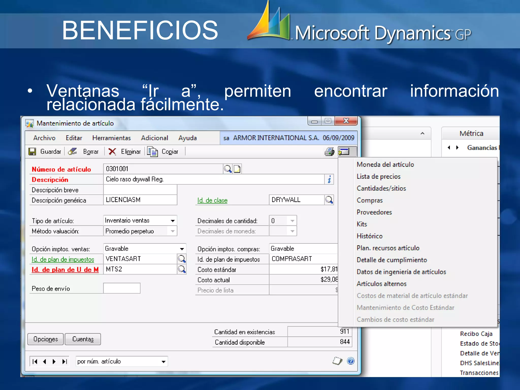
Task: Collapse the background panel with up chevron
Action: click(422, 133)
